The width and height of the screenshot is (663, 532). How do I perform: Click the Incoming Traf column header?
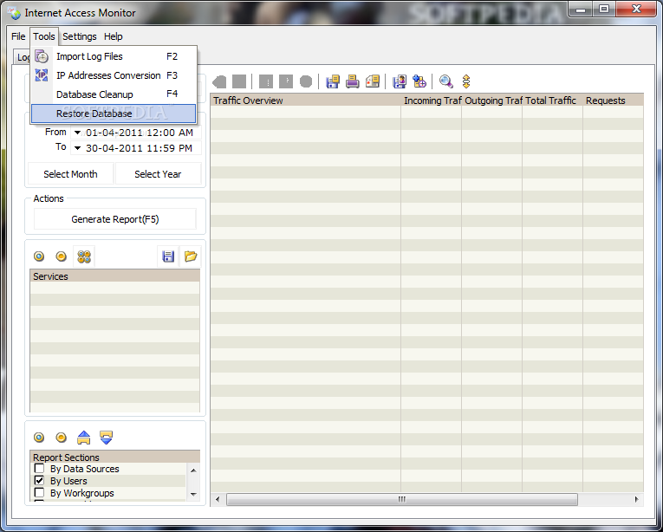point(432,101)
